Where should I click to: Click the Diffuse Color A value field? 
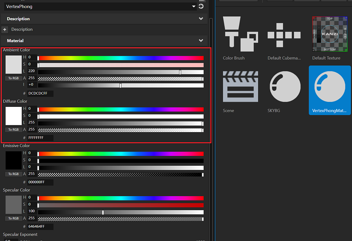(x=32, y=129)
